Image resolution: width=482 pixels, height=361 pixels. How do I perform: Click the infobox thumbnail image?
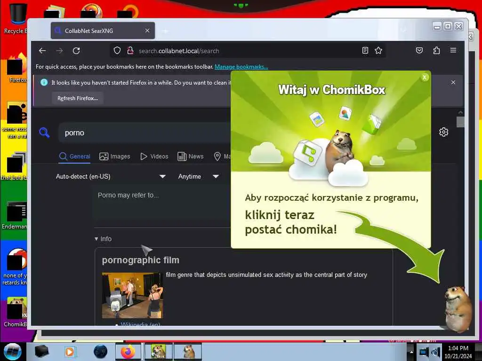[x=132, y=295]
